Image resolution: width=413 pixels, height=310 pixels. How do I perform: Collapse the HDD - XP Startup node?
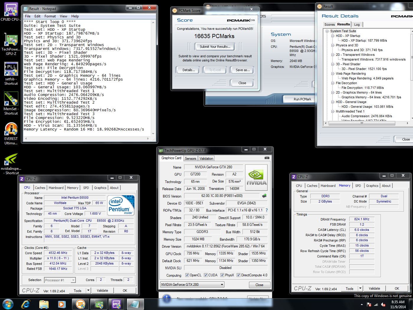pyautogui.click(x=332, y=36)
